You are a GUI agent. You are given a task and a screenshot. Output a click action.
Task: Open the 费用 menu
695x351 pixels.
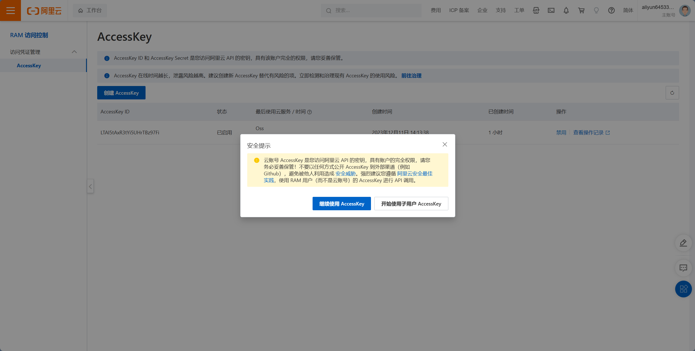pyautogui.click(x=435, y=10)
